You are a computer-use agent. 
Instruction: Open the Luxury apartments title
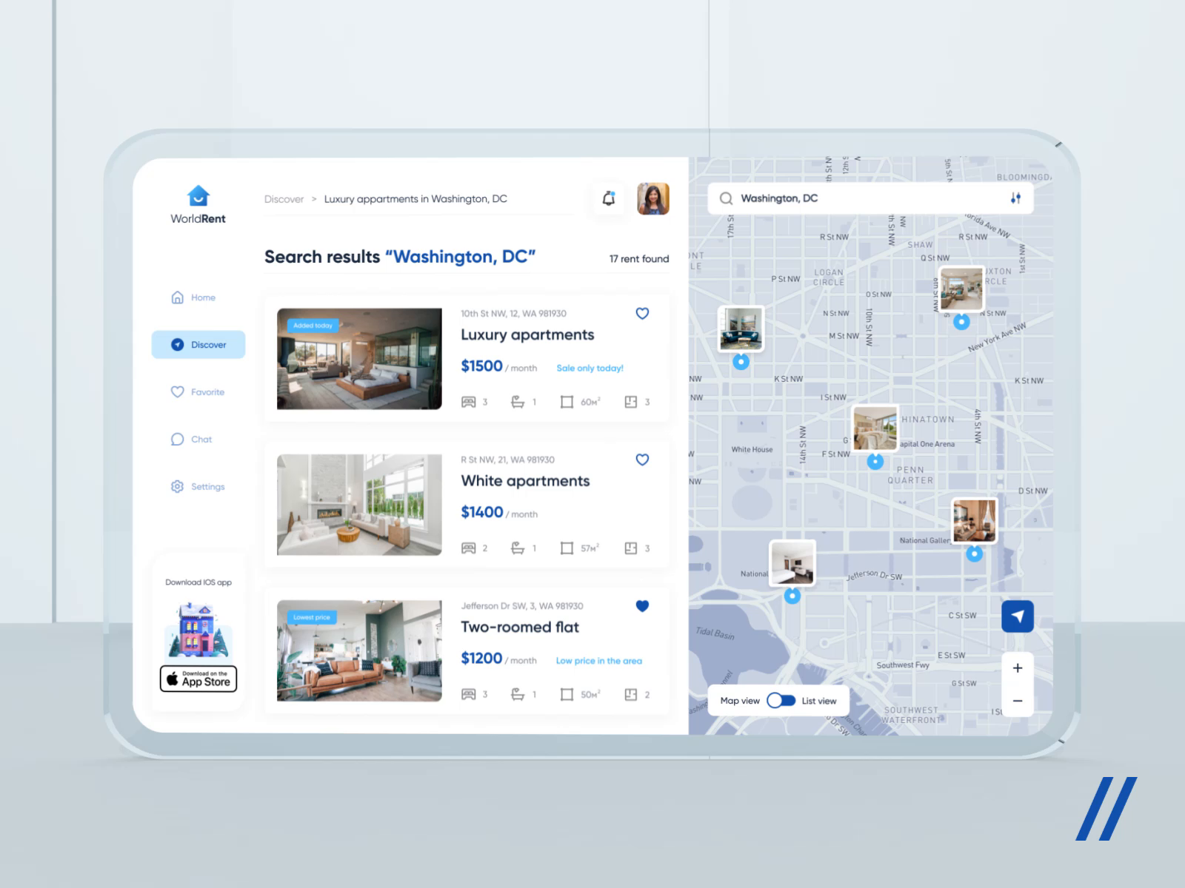pyautogui.click(x=527, y=335)
